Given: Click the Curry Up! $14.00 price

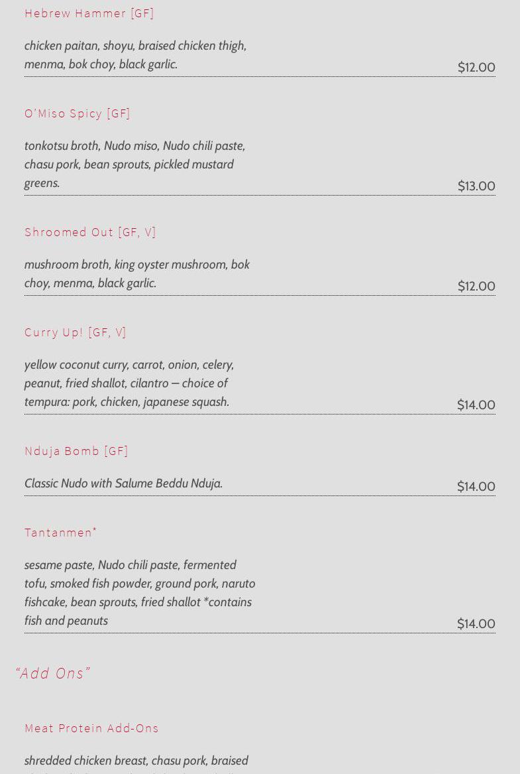Looking at the screenshot, I should [476, 405].
